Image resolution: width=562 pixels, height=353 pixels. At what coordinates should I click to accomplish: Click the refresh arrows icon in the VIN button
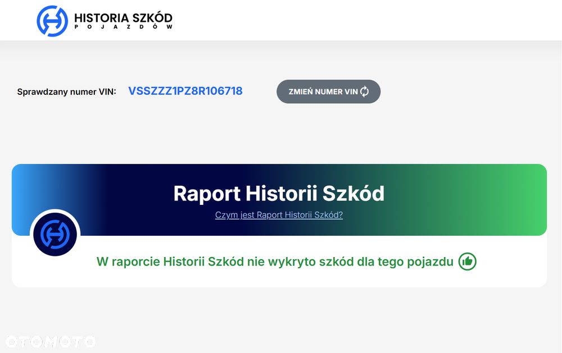[x=365, y=91]
